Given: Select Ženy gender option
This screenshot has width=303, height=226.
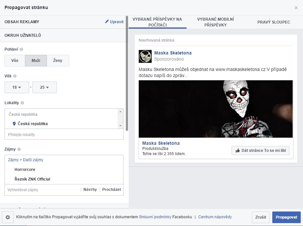Looking at the screenshot, I should 58,61.
